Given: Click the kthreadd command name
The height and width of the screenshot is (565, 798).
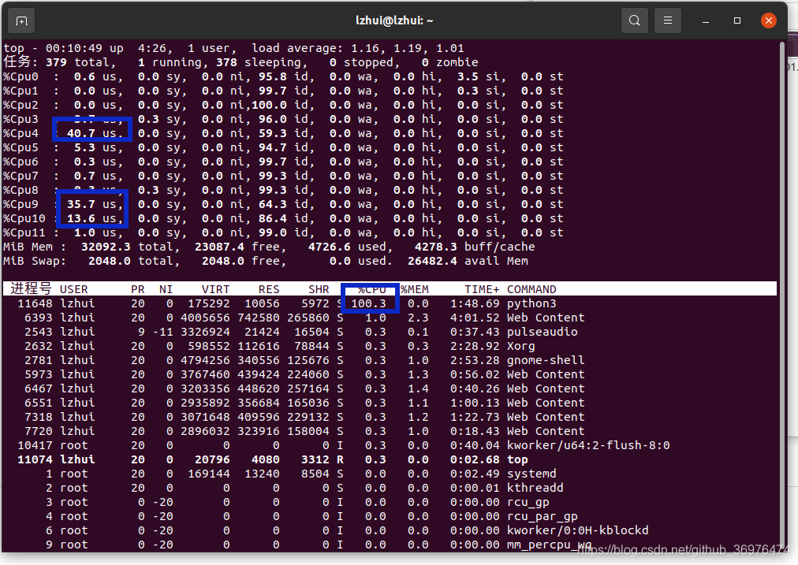Looking at the screenshot, I should [x=535, y=489].
